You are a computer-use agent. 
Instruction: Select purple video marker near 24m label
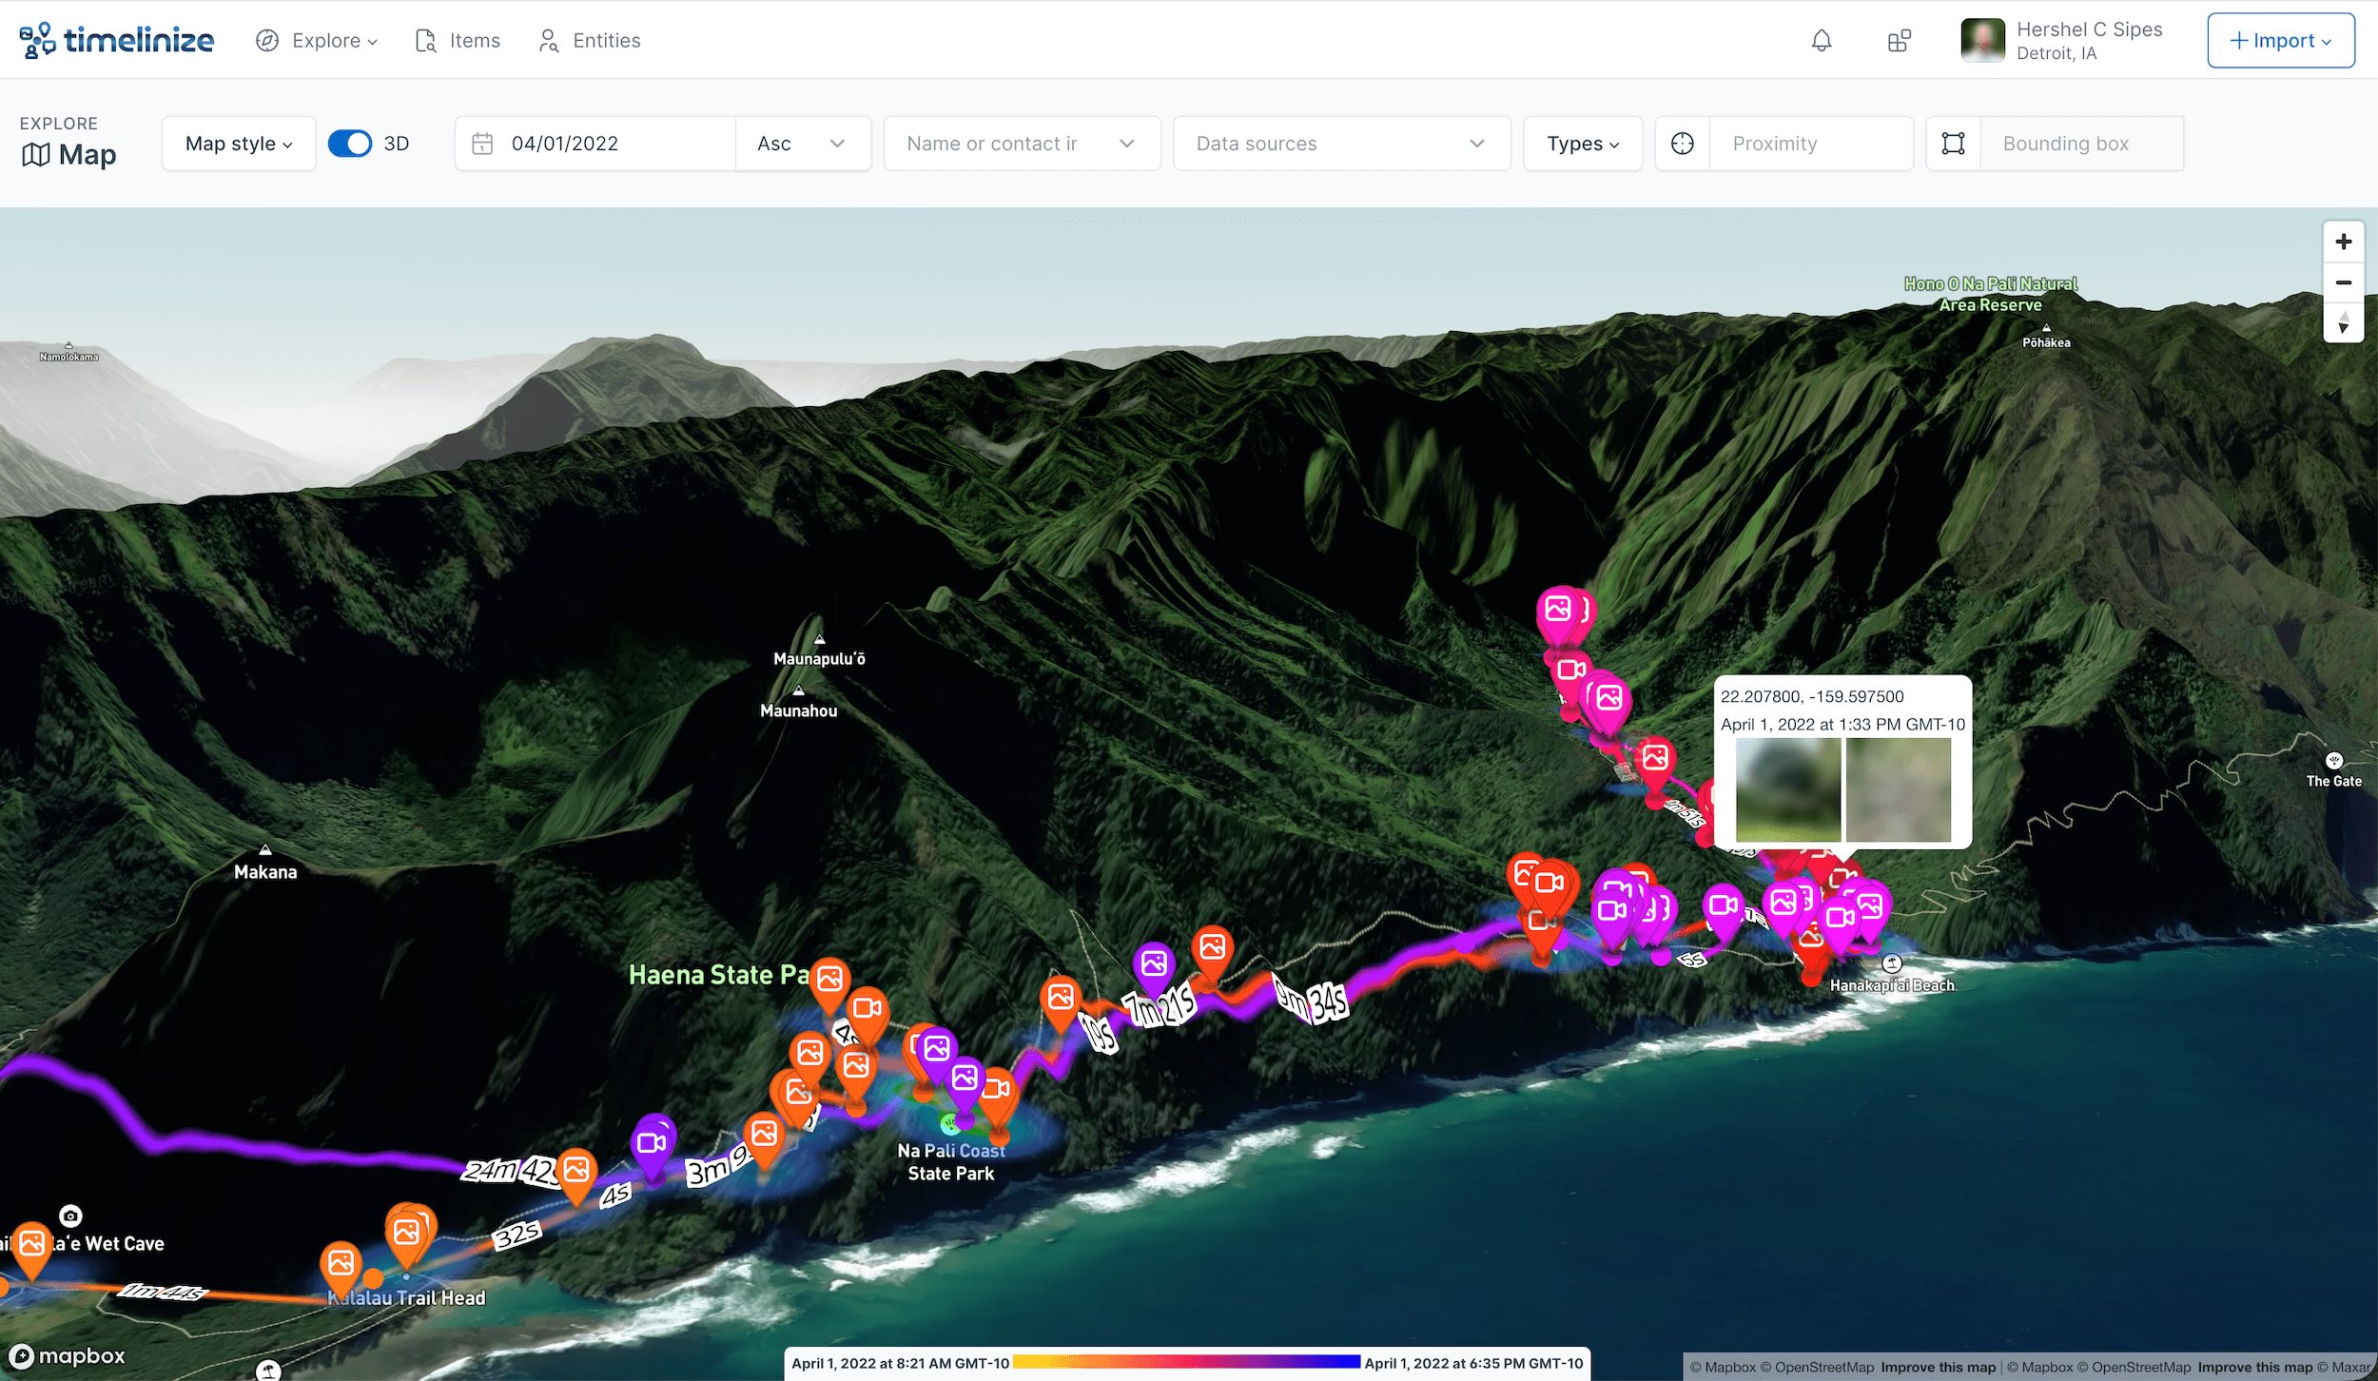click(x=653, y=1142)
